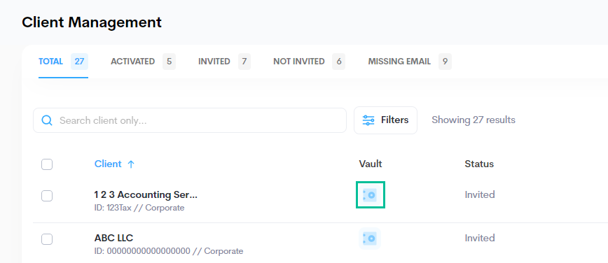
Task: Open the vault for 1 2 3 Accounting
Action: [x=371, y=195]
